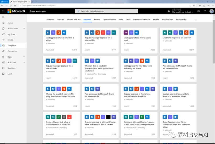Toggle the hamburger navigation menu
215x144 pixels.
(3, 17)
